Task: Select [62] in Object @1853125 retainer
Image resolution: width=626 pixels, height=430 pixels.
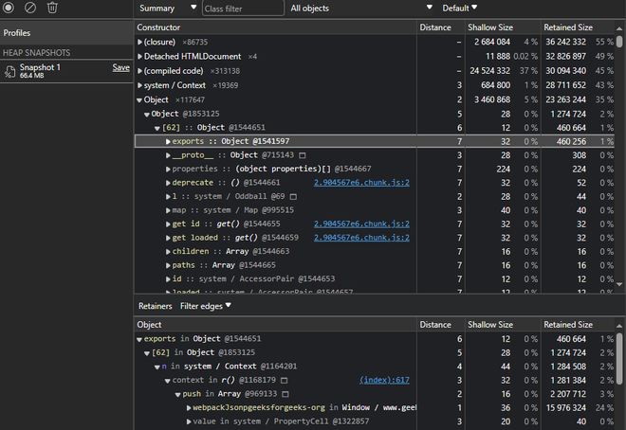Action: (375, 352)
